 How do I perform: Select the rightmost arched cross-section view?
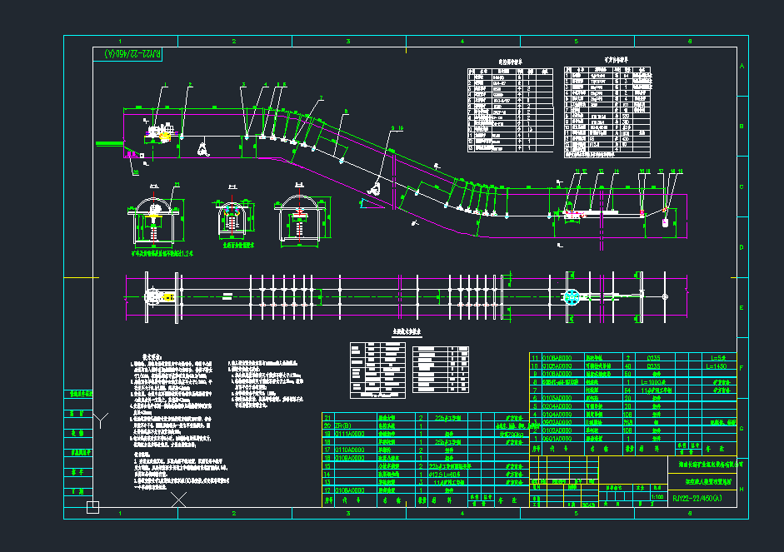point(301,220)
